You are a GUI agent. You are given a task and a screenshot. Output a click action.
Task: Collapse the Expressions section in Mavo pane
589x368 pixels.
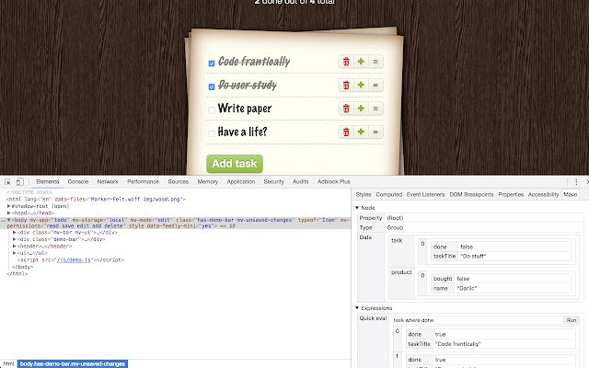(357, 308)
